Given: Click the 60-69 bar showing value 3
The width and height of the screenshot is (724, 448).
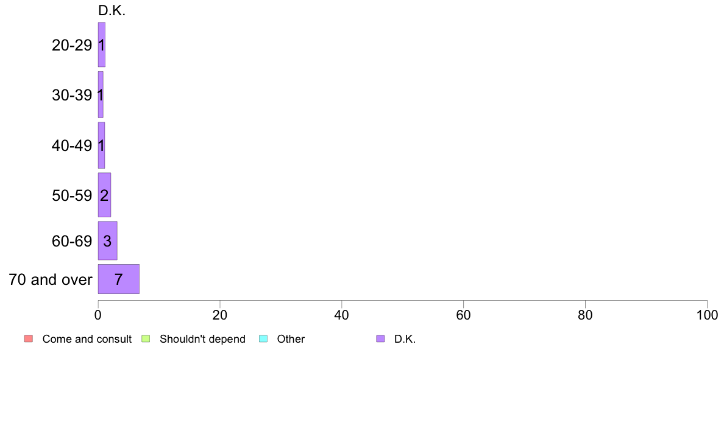Looking at the screenshot, I should 108,241.
